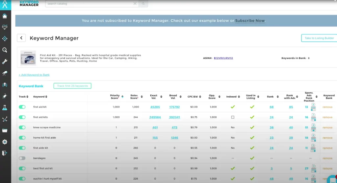Check the Indexed box for first aid kits
Screen dimensions: 337x183
[x=233, y=117]
